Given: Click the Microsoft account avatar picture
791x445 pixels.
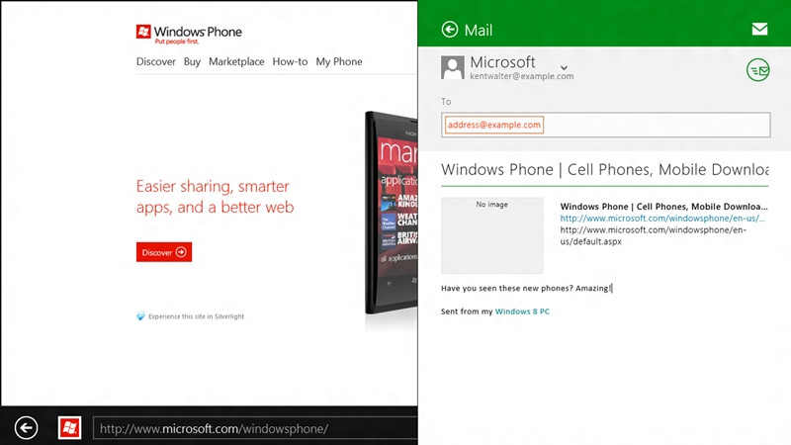Looking at the screenshot, I should tap(453, 67).
